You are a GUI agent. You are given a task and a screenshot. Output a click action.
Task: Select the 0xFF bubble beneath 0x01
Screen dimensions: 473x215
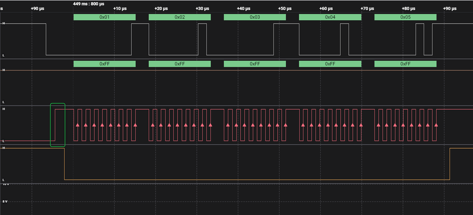click(104, 64)
